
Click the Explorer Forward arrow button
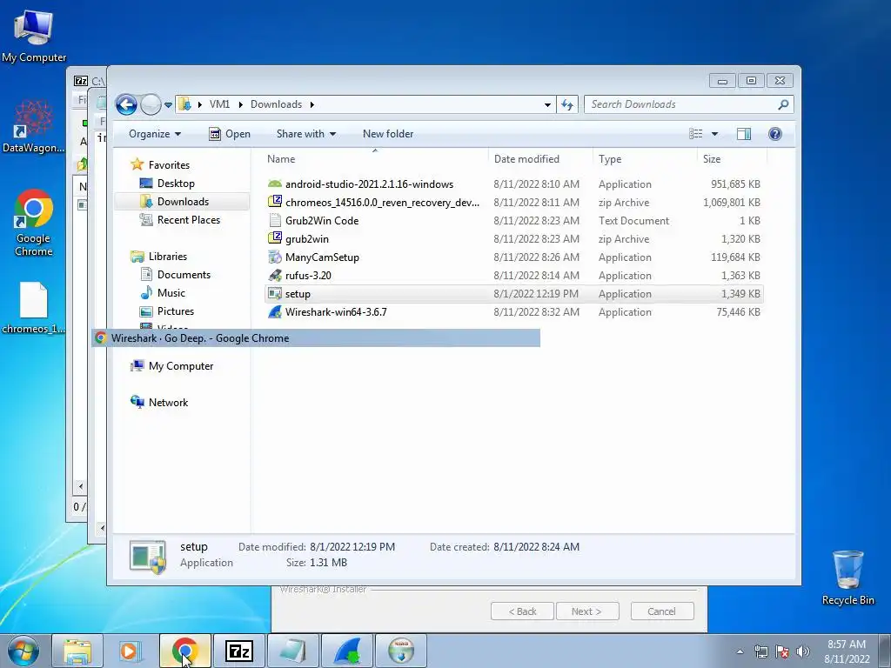click(151, 104)
